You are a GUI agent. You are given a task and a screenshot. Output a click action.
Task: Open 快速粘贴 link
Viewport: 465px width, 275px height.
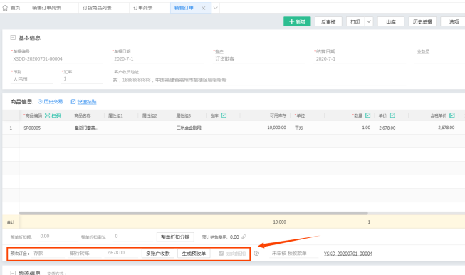coord(87,101)
